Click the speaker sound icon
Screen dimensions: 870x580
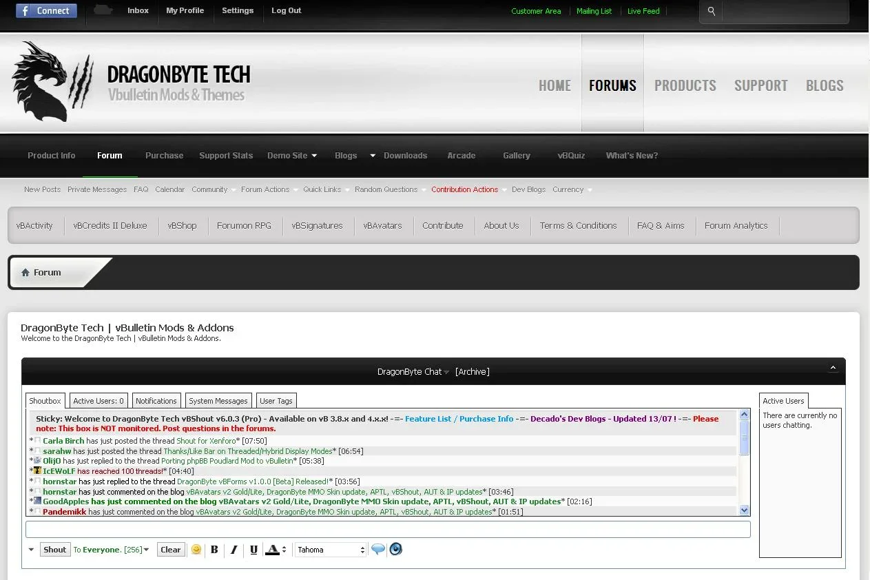tap(395, 549)
